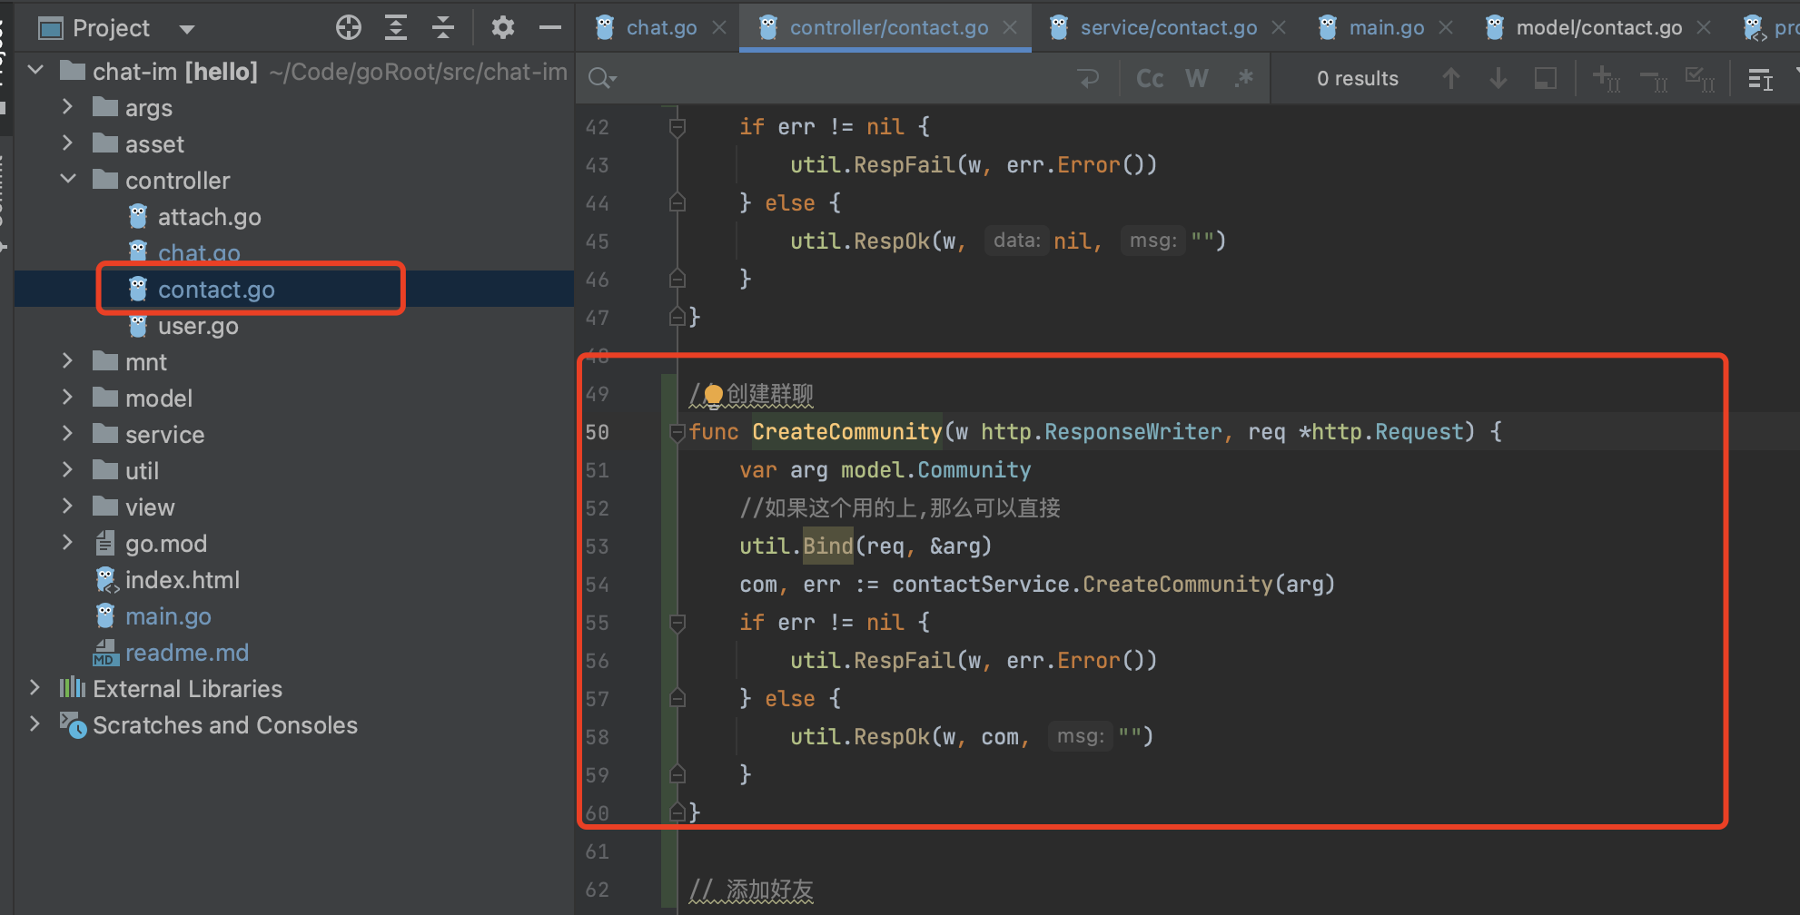The width and height of the screenshot is (1800, 915).
Task: Collapse the controller folder
Action: pyautogui.click(x=66, y=180)
